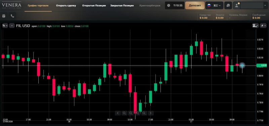The height and width of the screenshot is (126, 269).
Task: Expand the symbol selector next to FIL USD
Action: pyautogui.click(x=12, y=26)
